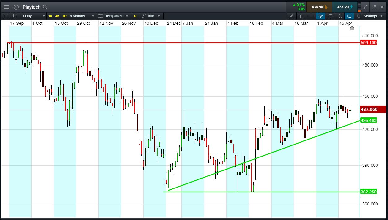Click the market depth ladder indicator
This screenshot has width=388, height=220.
click(x=360, y=7)
